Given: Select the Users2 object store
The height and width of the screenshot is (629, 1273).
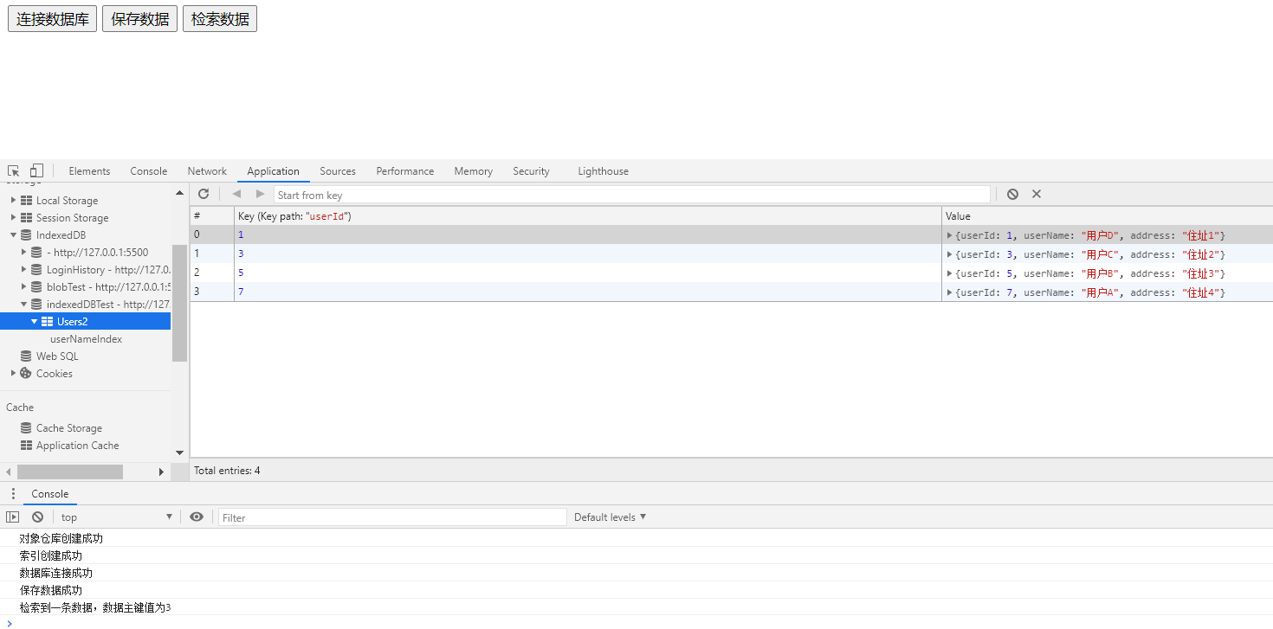Looking at the screenshot, I should click(x=85, y=322).
